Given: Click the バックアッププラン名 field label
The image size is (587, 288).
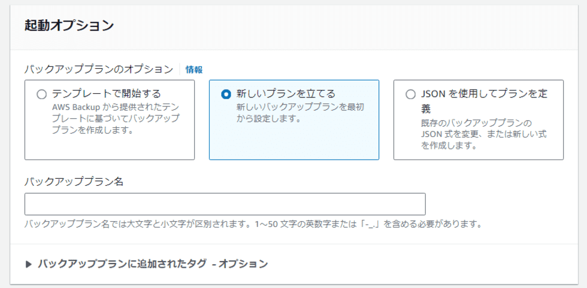Looking at the screenshot, I should 74,182.
